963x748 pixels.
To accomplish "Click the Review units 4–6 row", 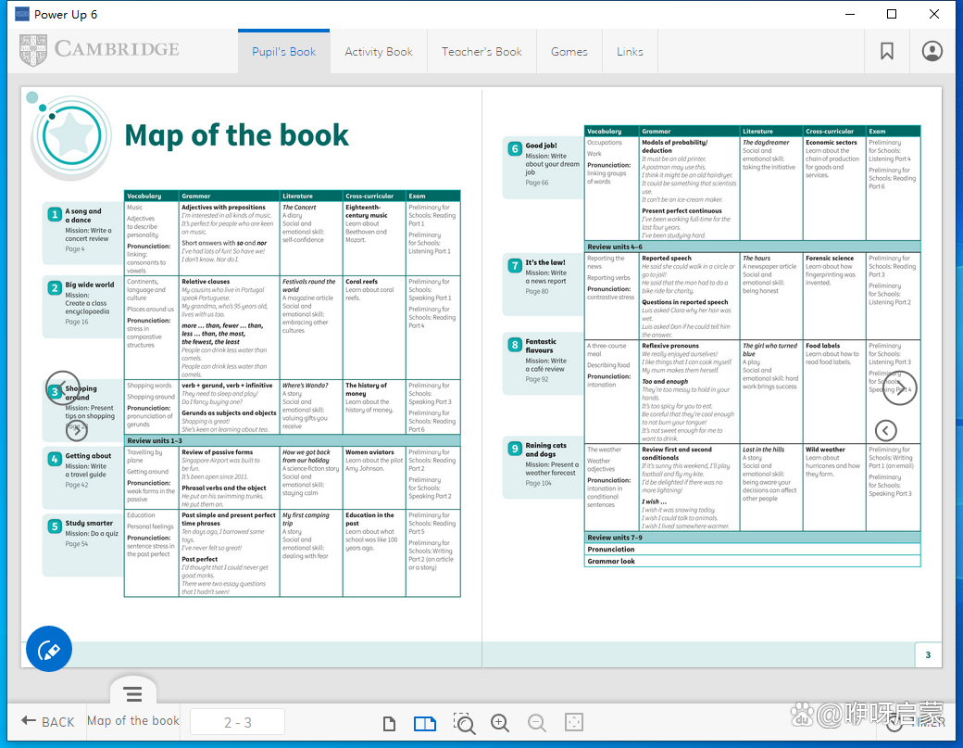I will [x=752, y=247].
